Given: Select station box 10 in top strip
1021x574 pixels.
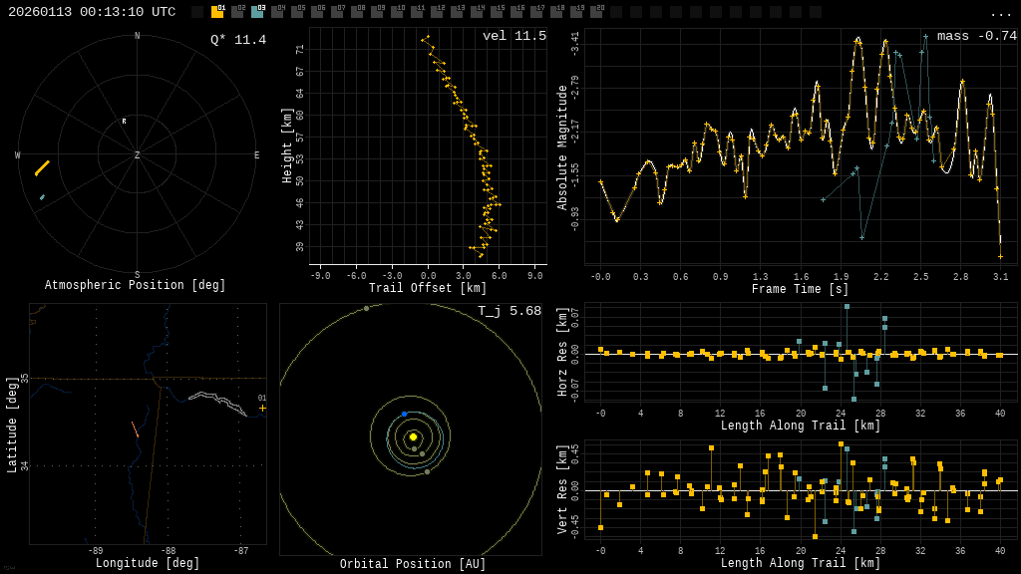Looking at the screenshot, I should (397, 12).
